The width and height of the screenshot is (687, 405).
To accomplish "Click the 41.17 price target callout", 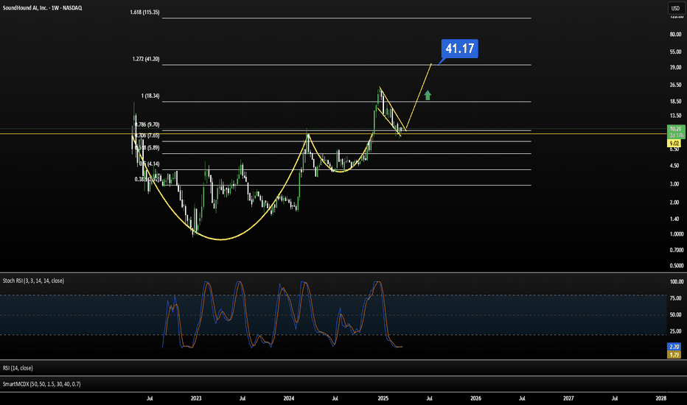I will coord(460,48).
